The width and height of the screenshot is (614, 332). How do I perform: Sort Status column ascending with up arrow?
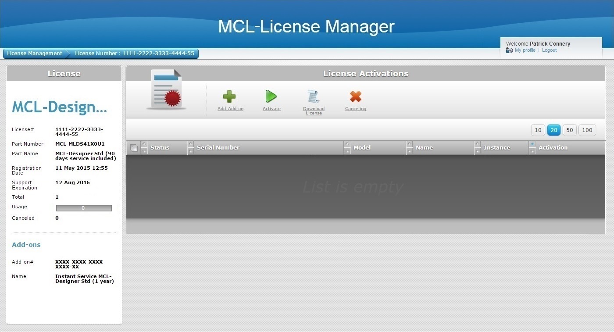144,144
